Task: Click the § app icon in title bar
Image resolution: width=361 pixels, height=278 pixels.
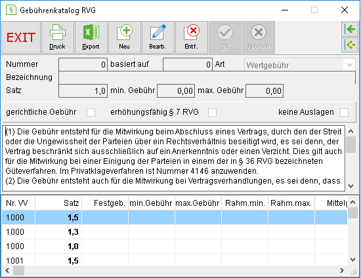Action: coord(11,10)
